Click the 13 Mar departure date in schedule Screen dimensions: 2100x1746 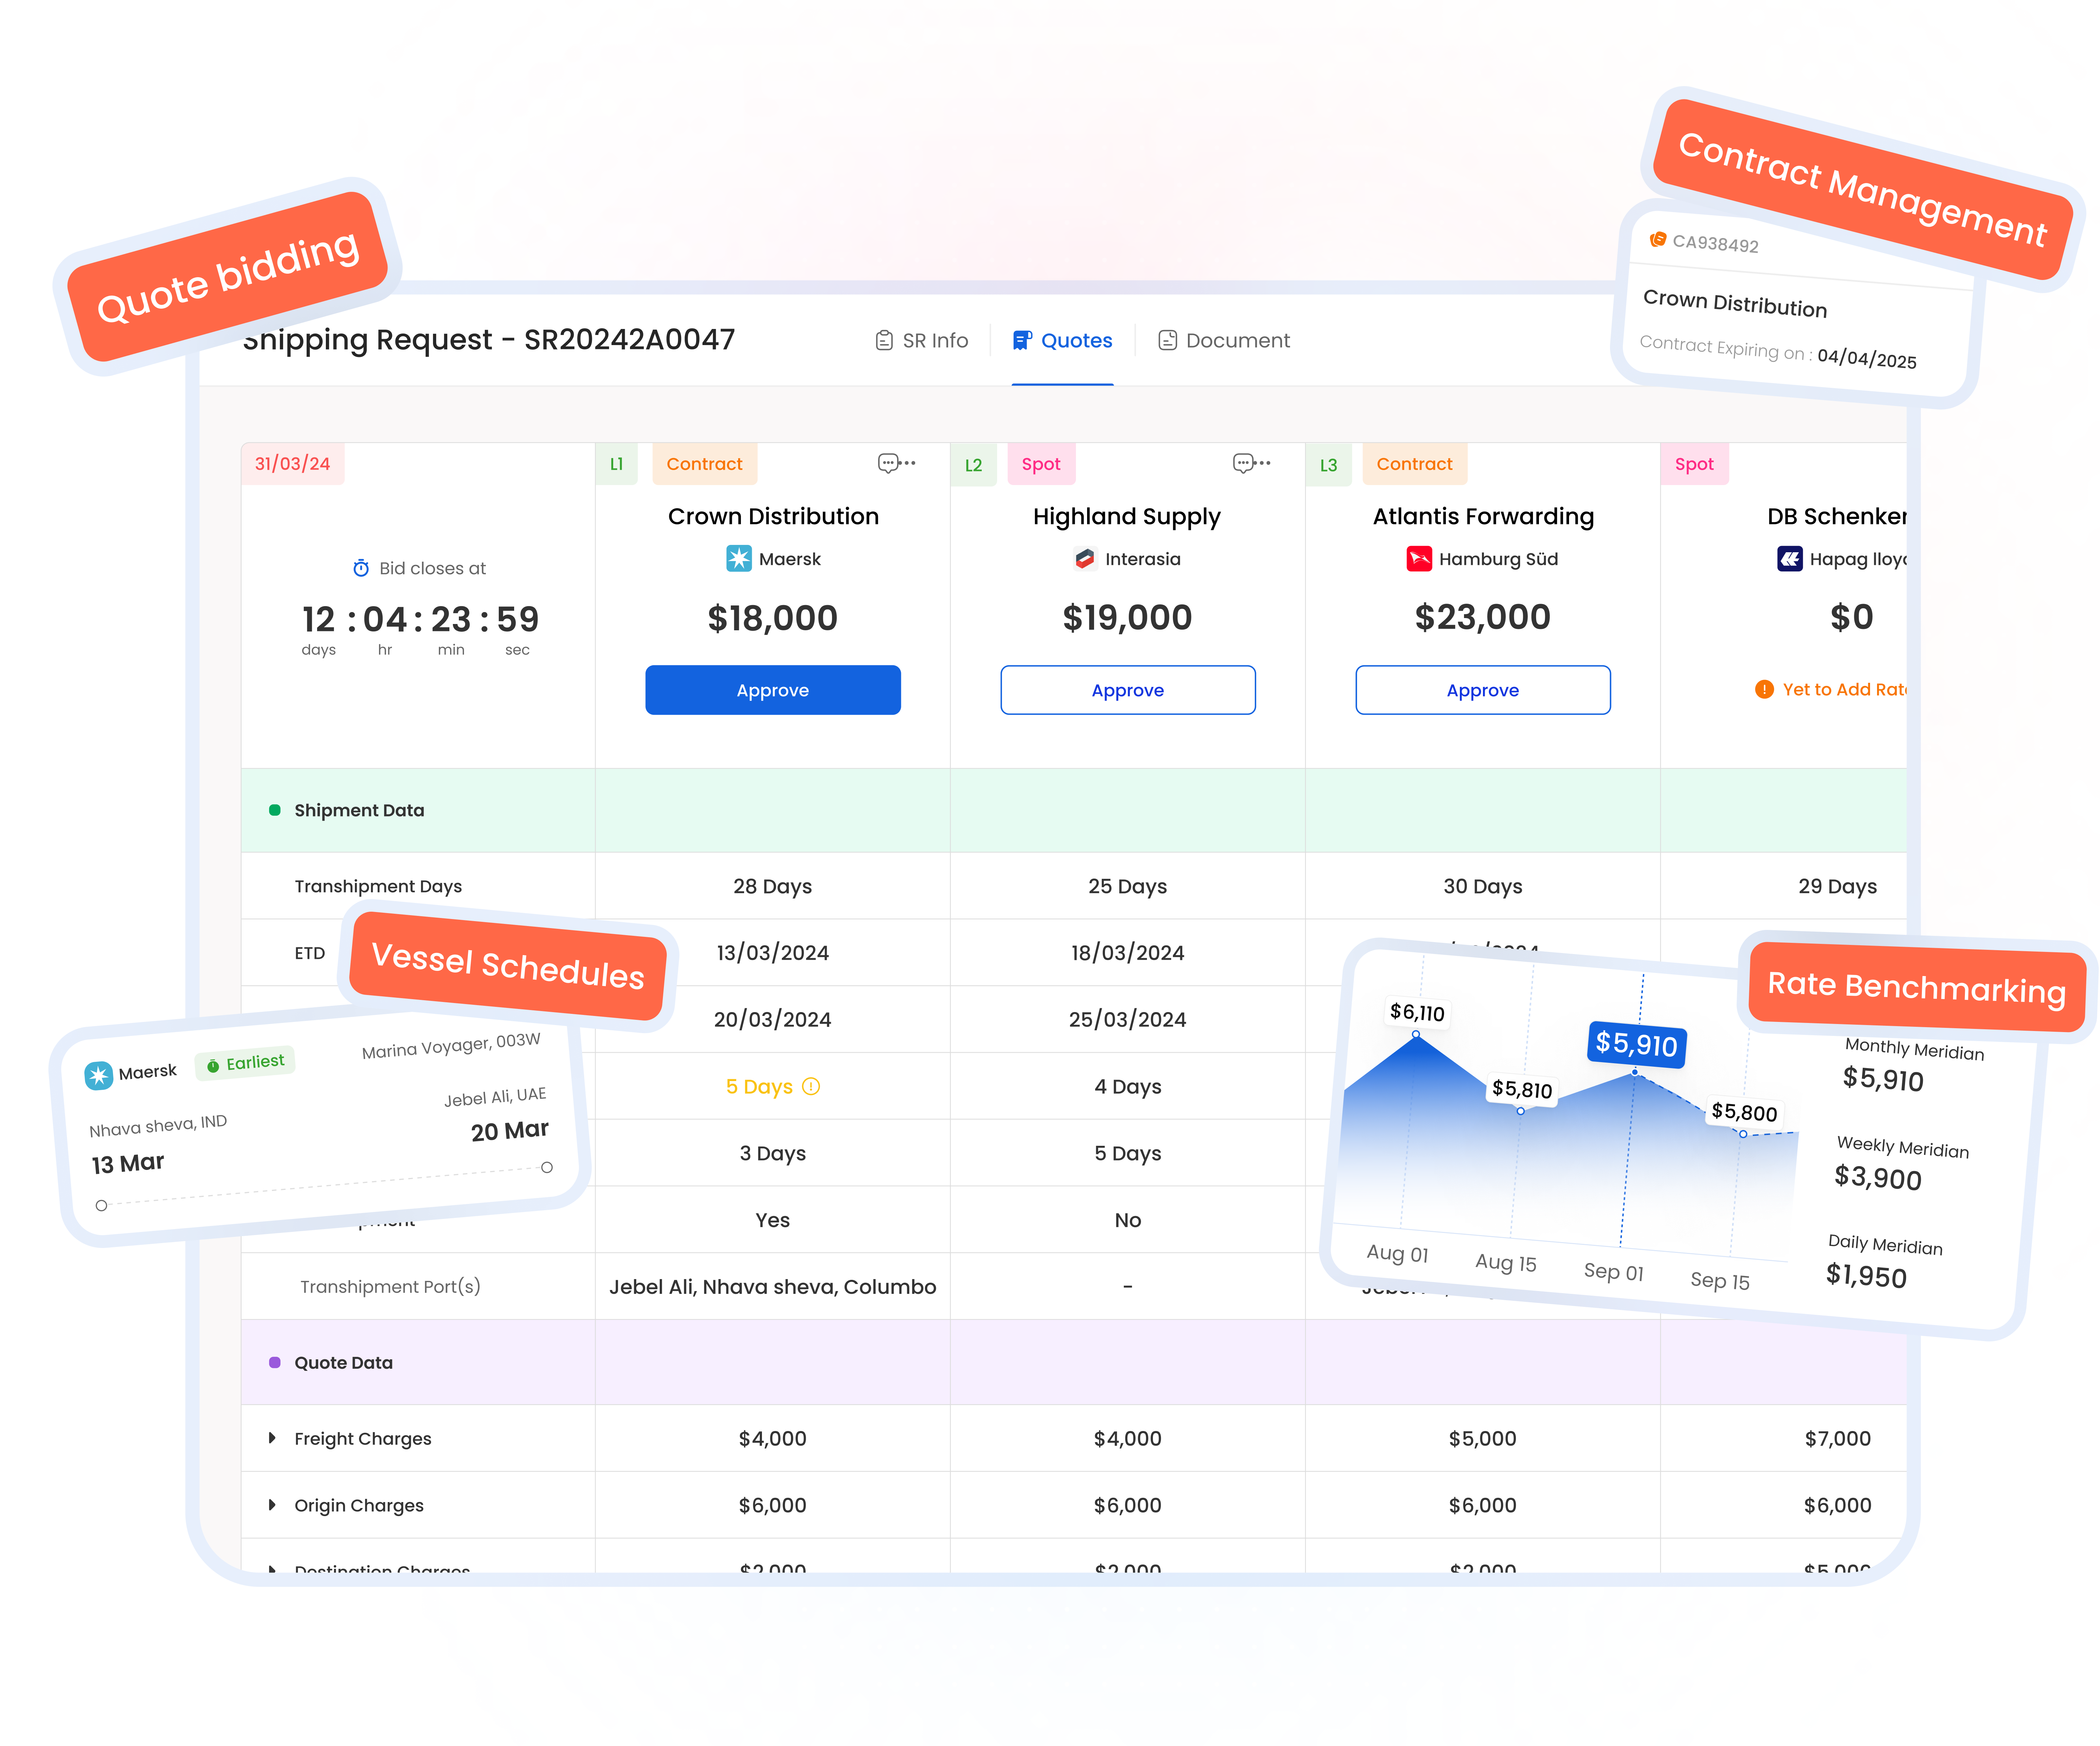pos(128,1163)
